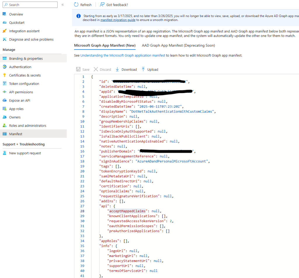299x278 pixels.
Task: Click the Discard X icon
Action: pyautogui.click(x=96, y=69)
